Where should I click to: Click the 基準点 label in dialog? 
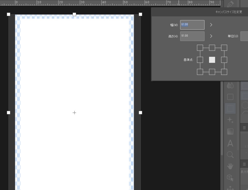pos(188,60)
